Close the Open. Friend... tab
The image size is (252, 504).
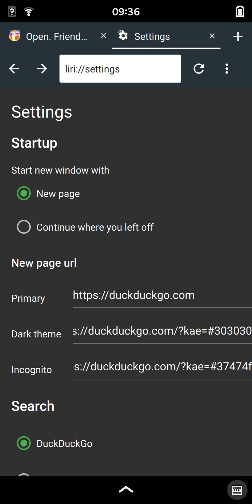click(x=103, y=36)
